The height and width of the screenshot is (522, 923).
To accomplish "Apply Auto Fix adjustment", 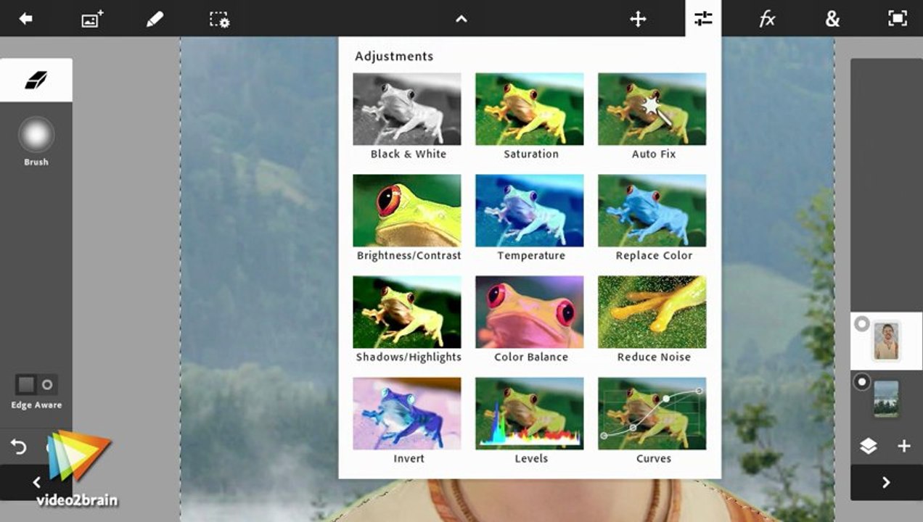I will [652, 116].
